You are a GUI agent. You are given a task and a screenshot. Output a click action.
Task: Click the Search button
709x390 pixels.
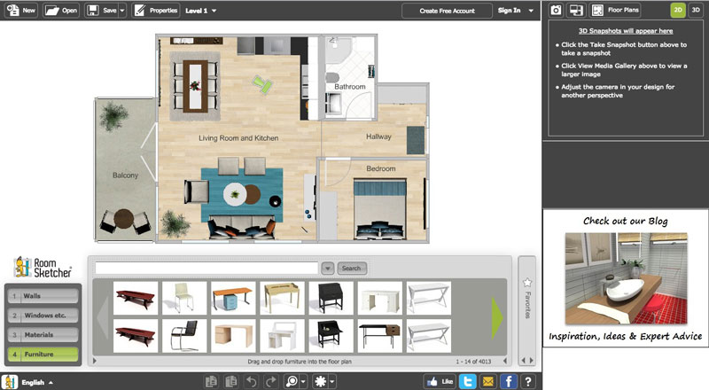(352, 268)
